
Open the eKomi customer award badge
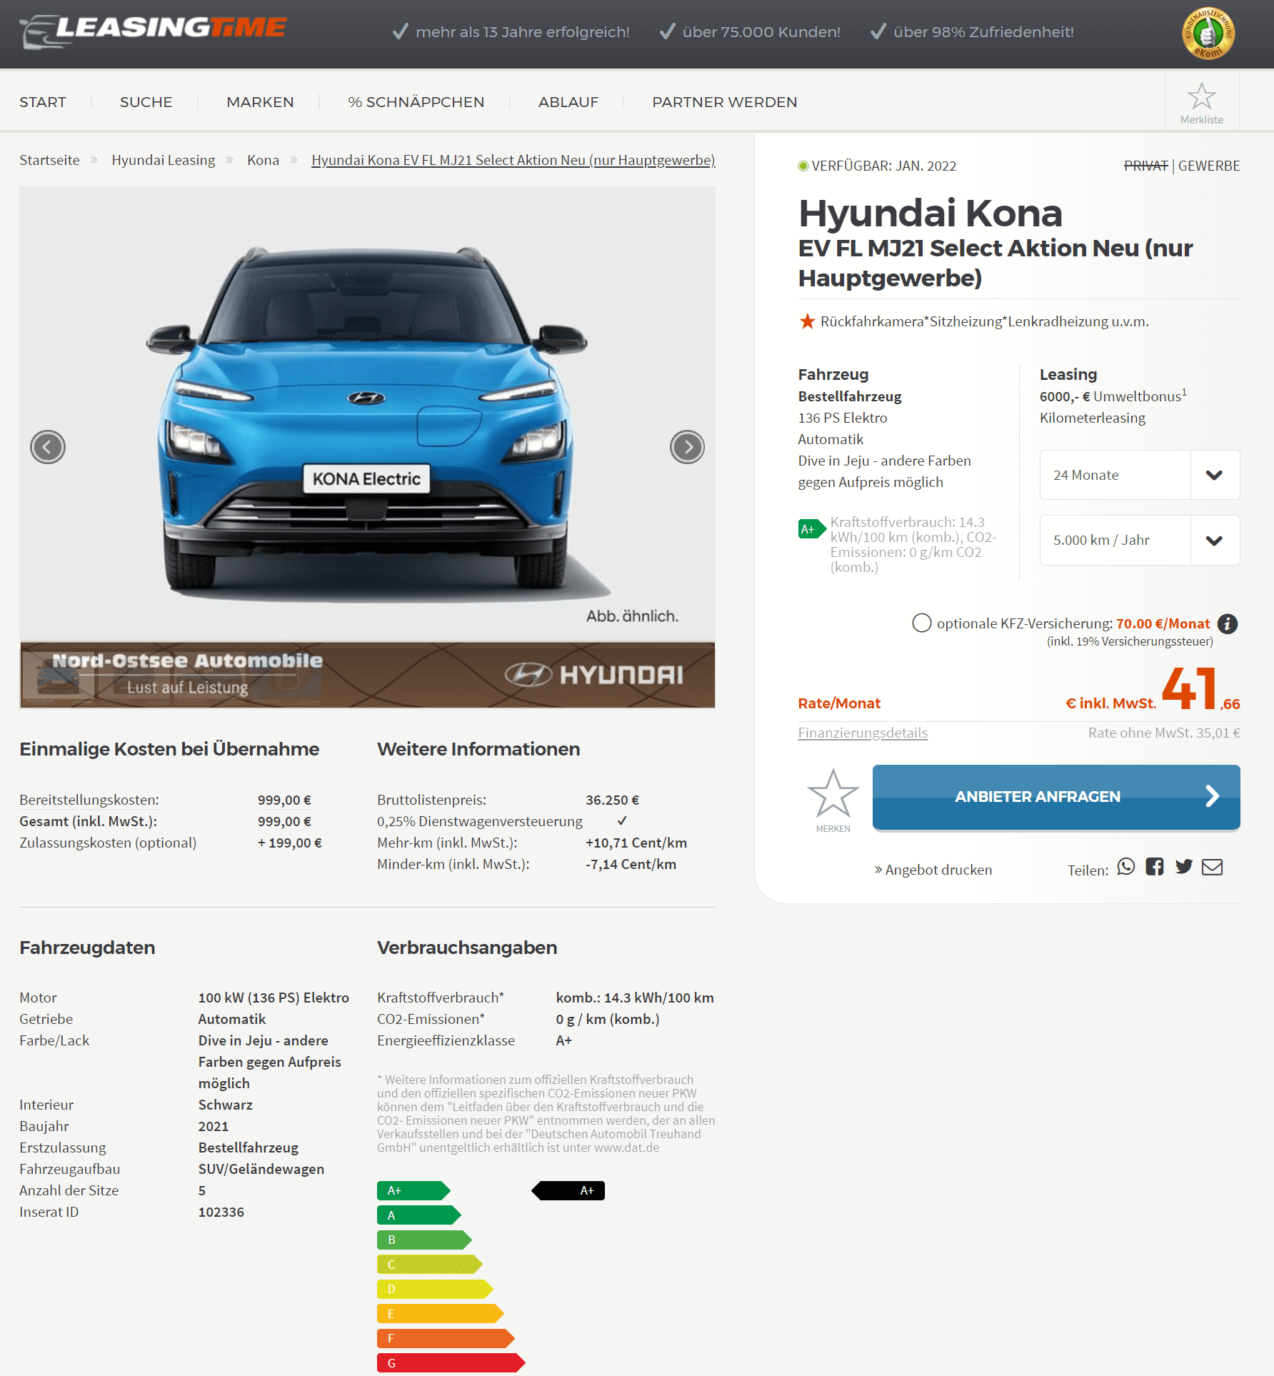[x=1208, y=33]
